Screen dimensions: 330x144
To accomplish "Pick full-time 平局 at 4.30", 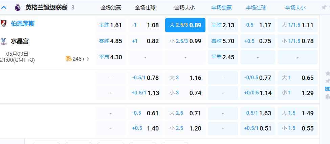I will click(x=110, y=57).
